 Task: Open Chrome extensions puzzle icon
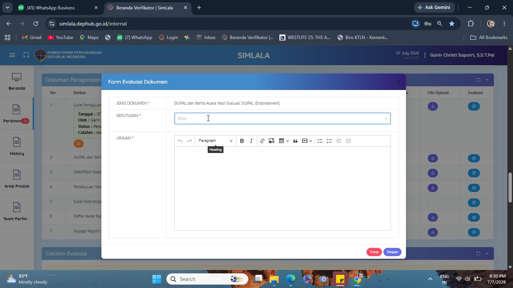(x=471, y=24)
